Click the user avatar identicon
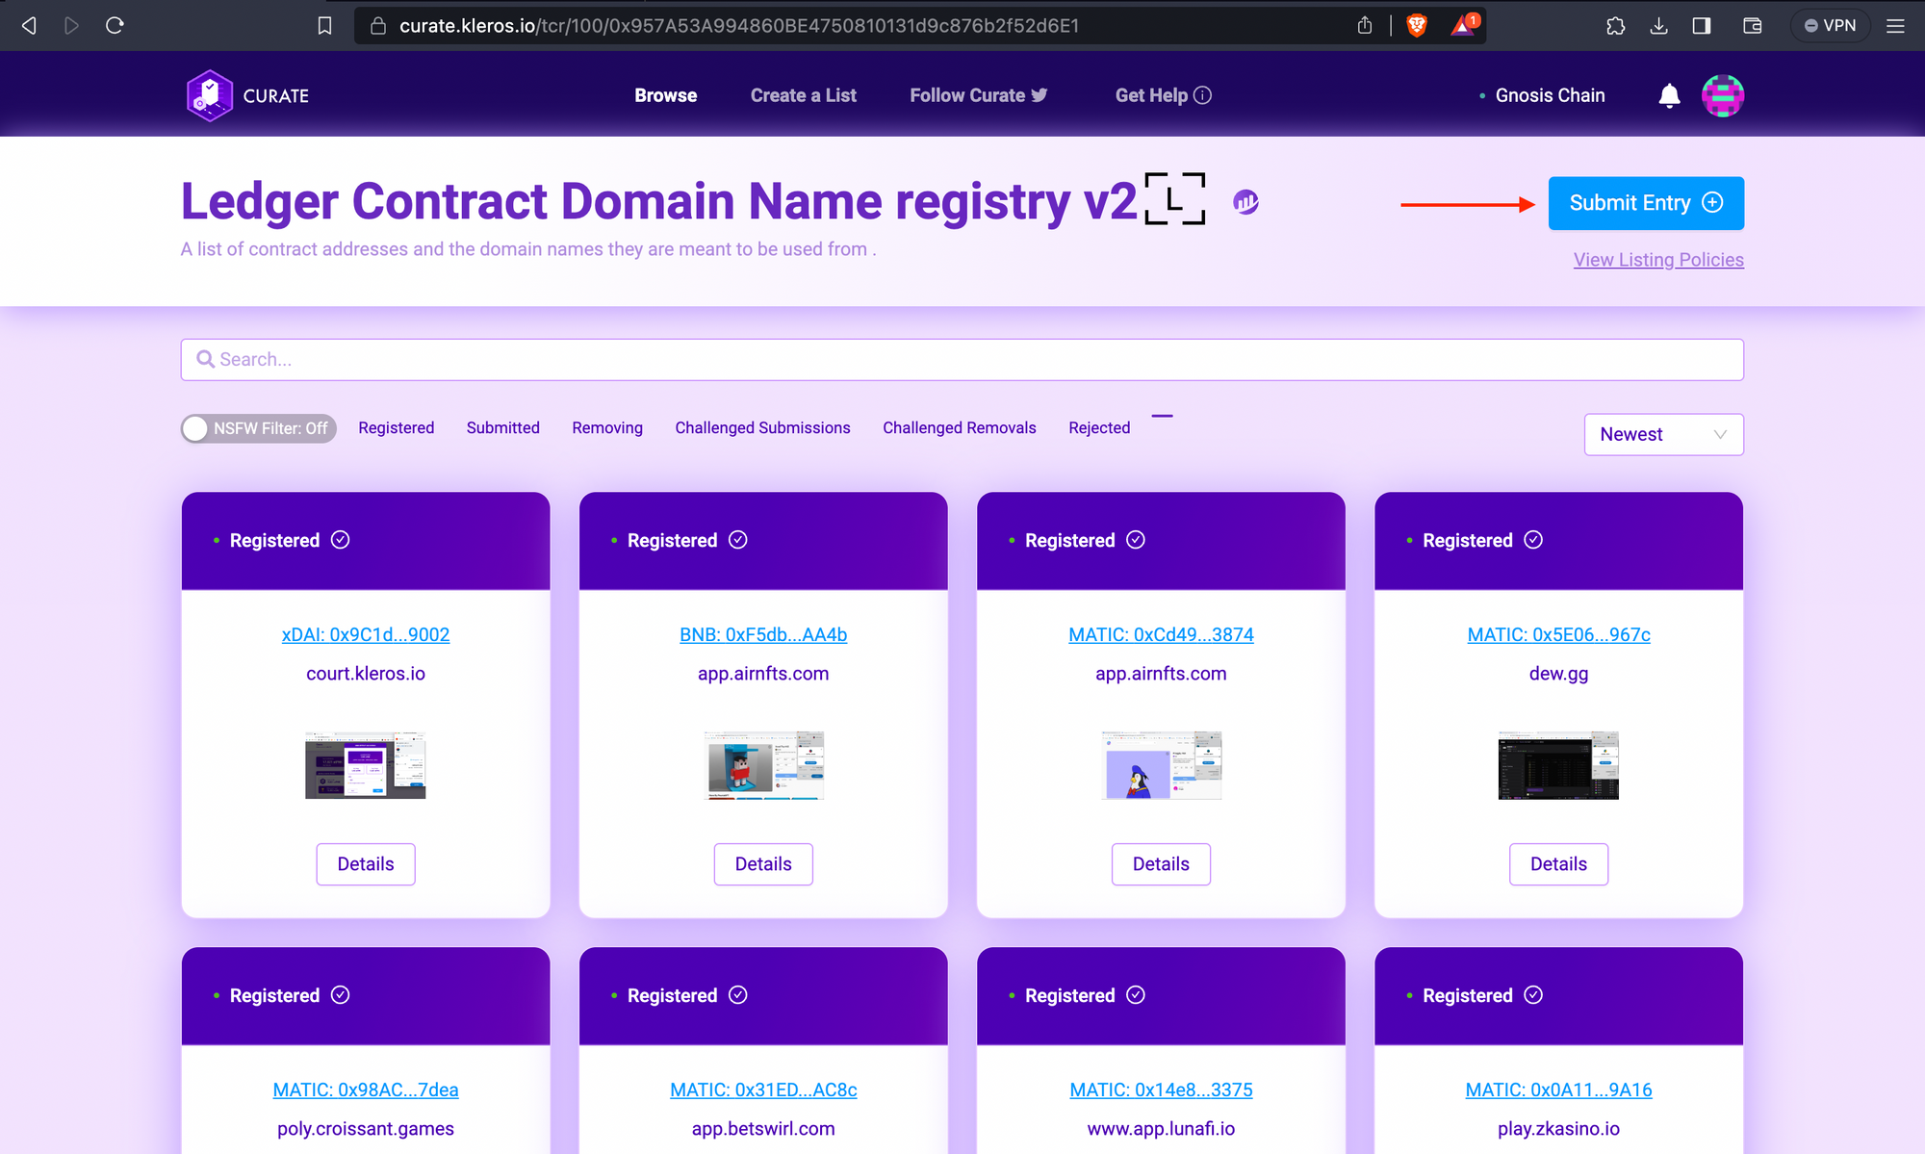1925x1154 pixels. 1722,95
